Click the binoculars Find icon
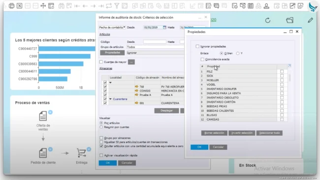 point(61,6)
